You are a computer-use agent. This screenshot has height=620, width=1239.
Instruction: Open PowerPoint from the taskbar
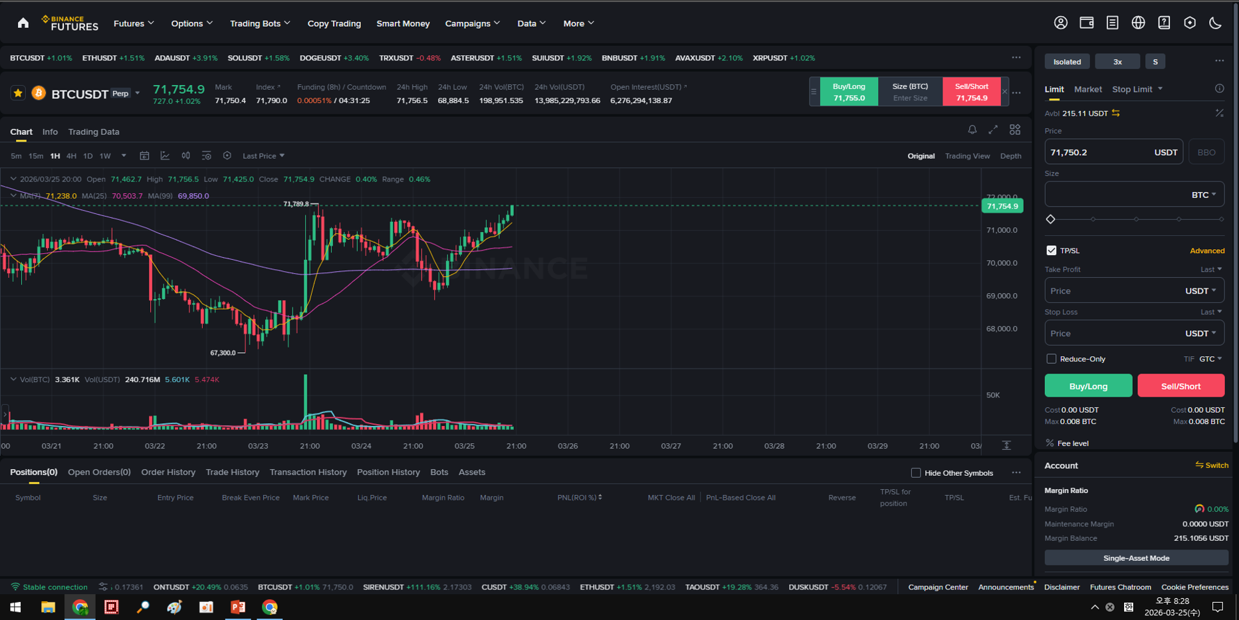238,607
